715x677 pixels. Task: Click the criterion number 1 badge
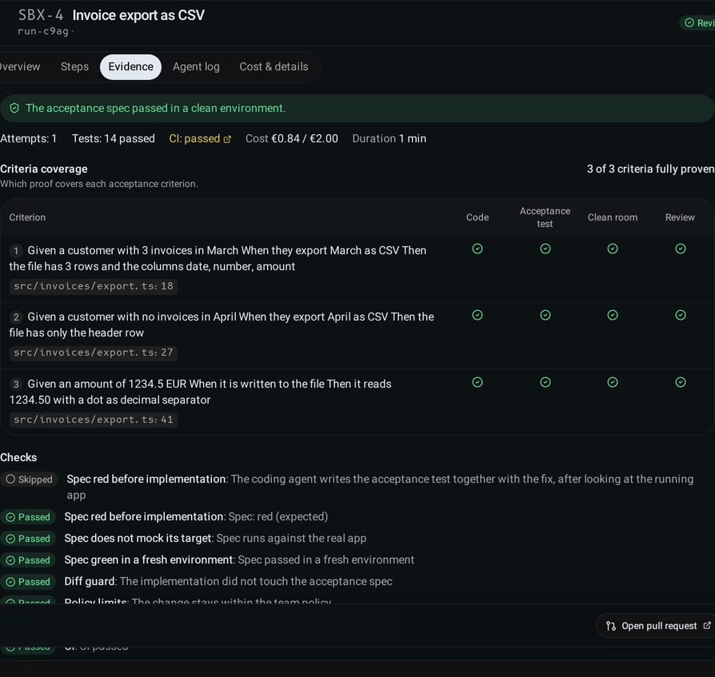pyautogui.click(x=16, y=251)
